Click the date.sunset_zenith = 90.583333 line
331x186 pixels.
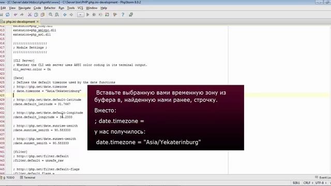41,143
